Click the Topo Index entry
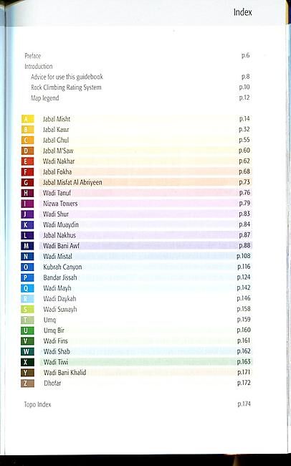Image resolution: width=291 pixels, height=466 pixels. click(x=38, y=404)
